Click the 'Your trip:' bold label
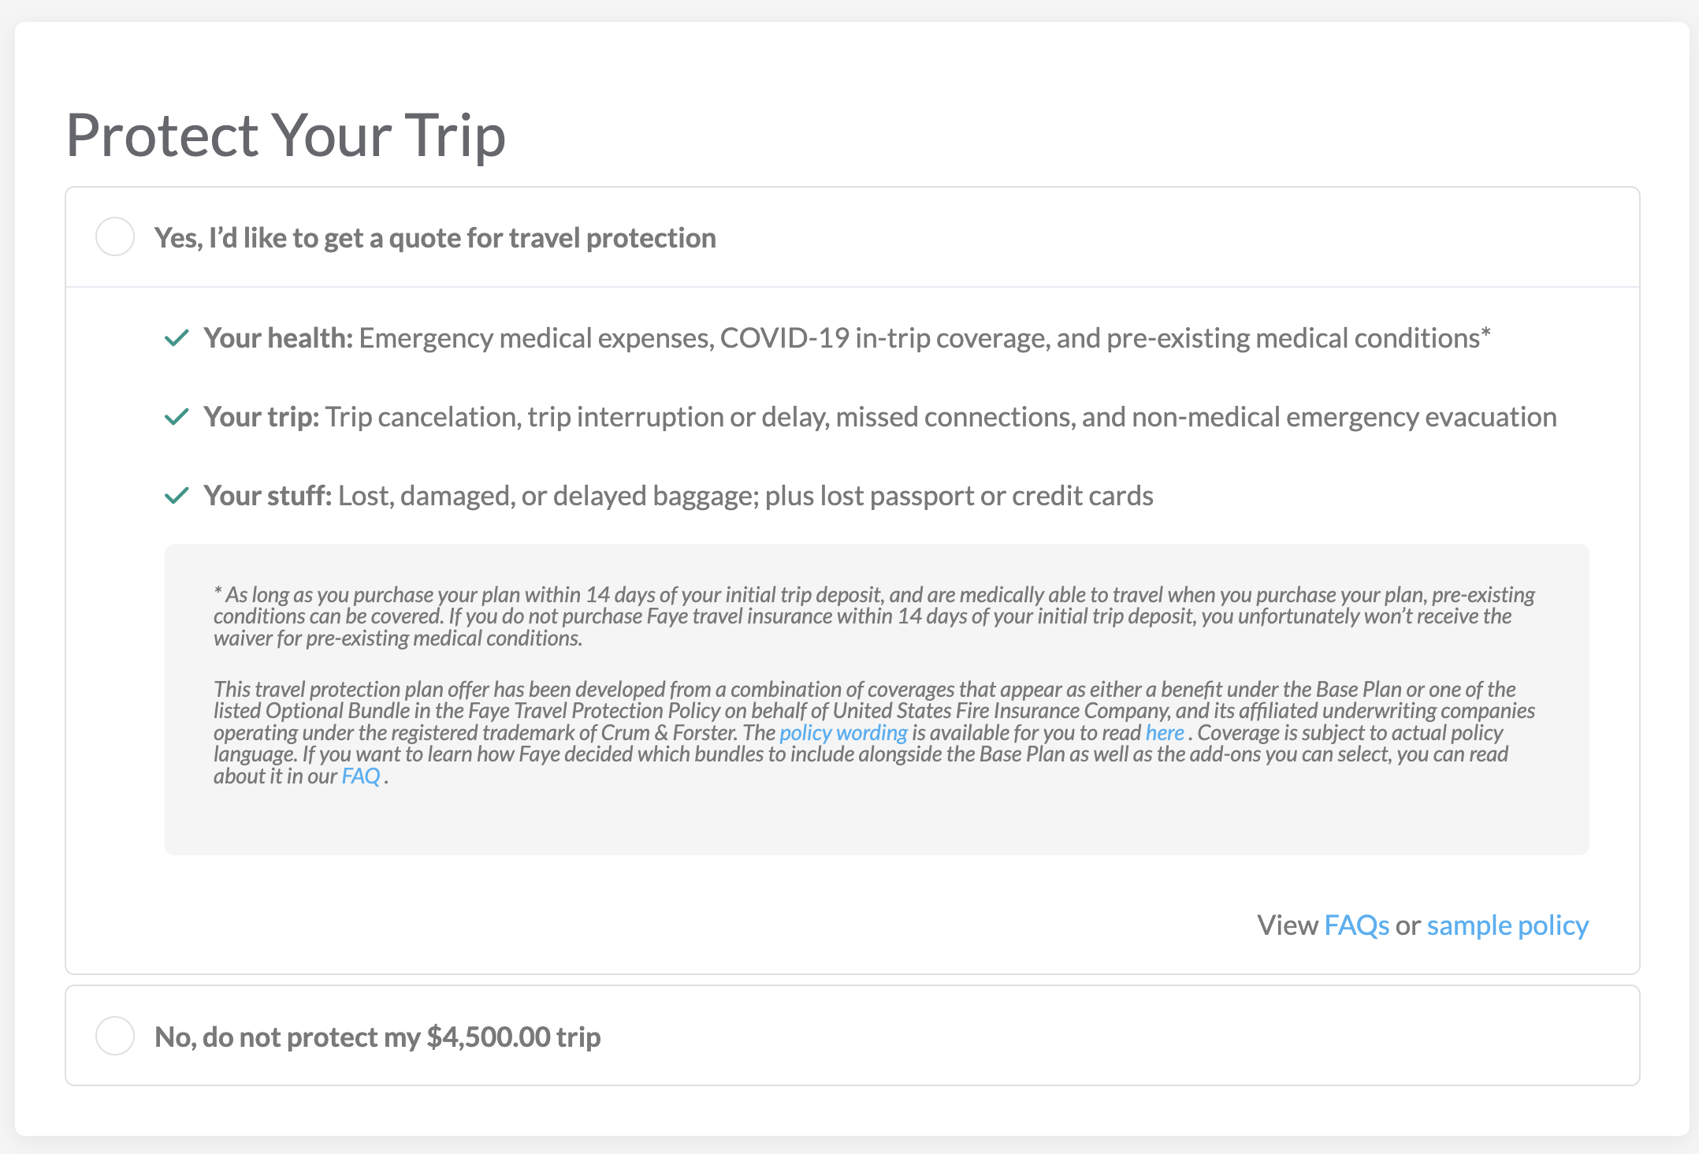This screenshot has height=1154, width=1699. [261, 417]
